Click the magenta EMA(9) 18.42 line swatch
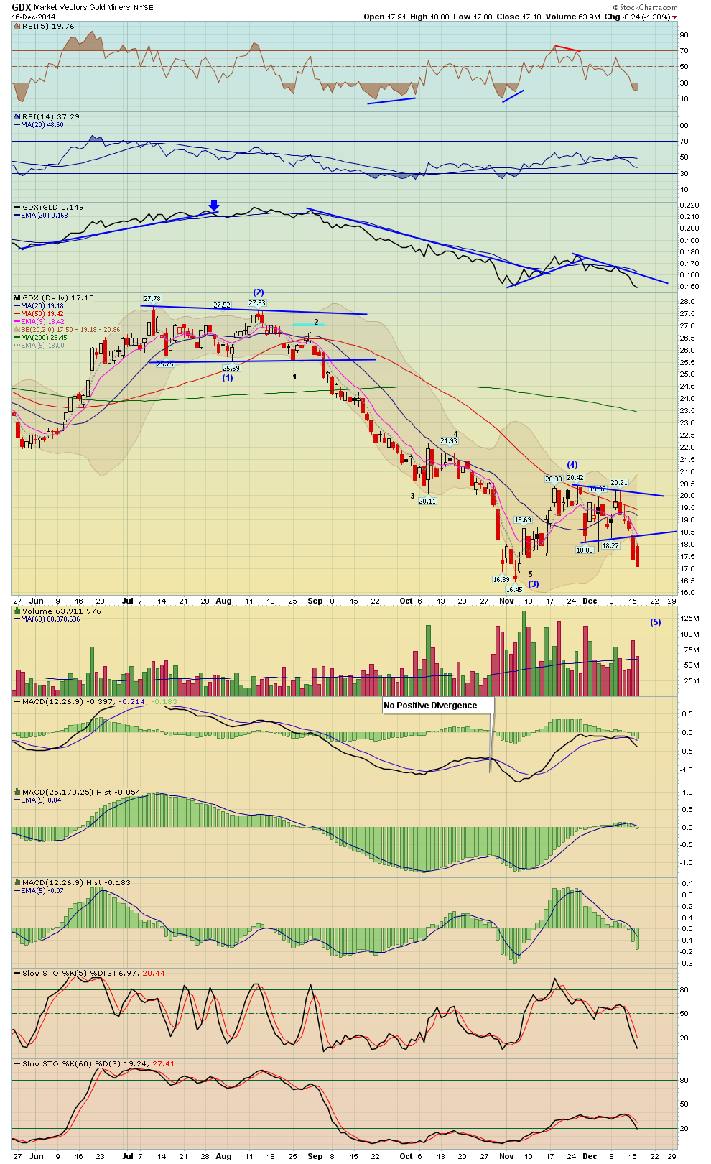This screenshot has width=711, height=1164. [17, 322]
